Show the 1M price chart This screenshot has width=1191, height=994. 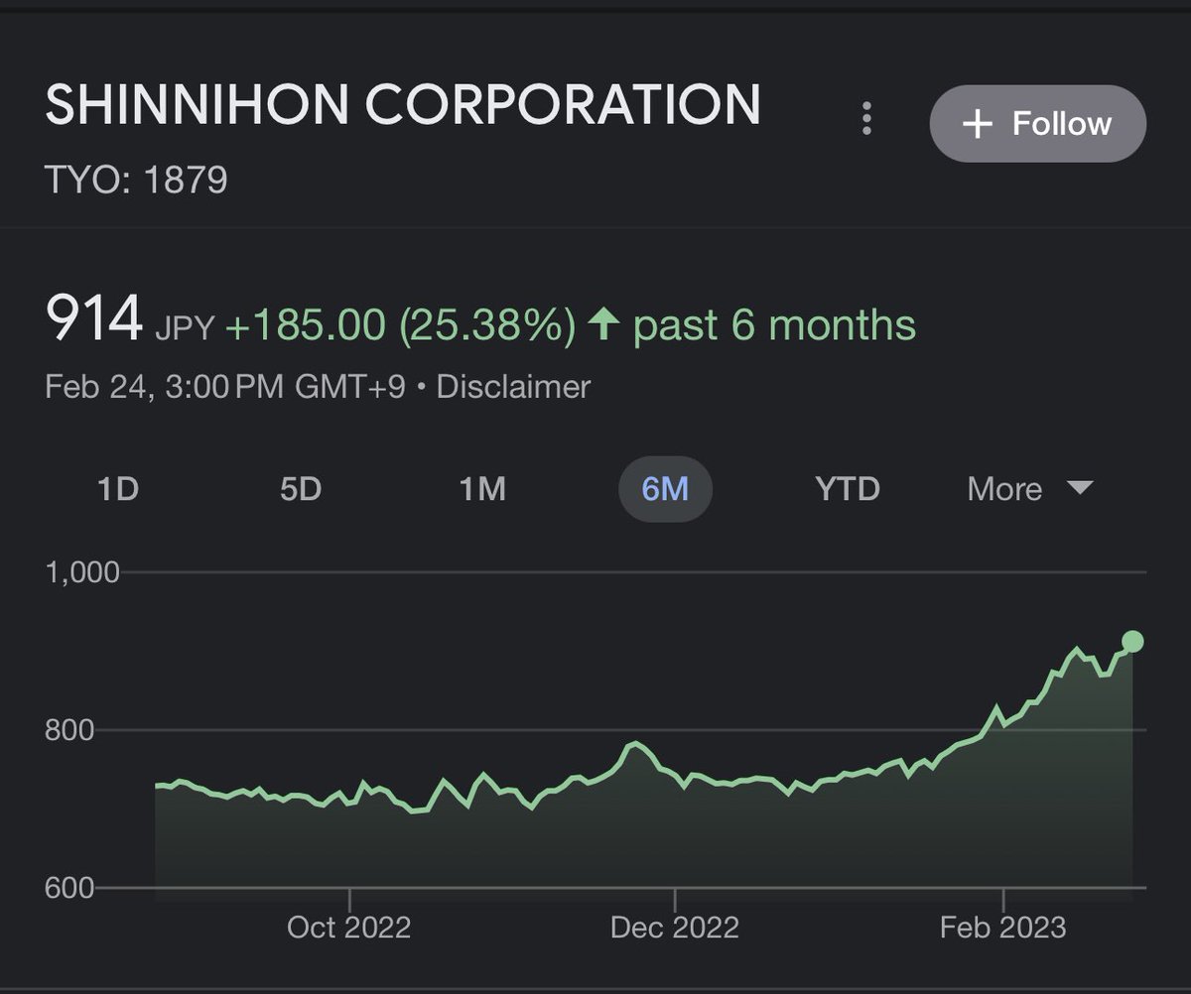482,489
